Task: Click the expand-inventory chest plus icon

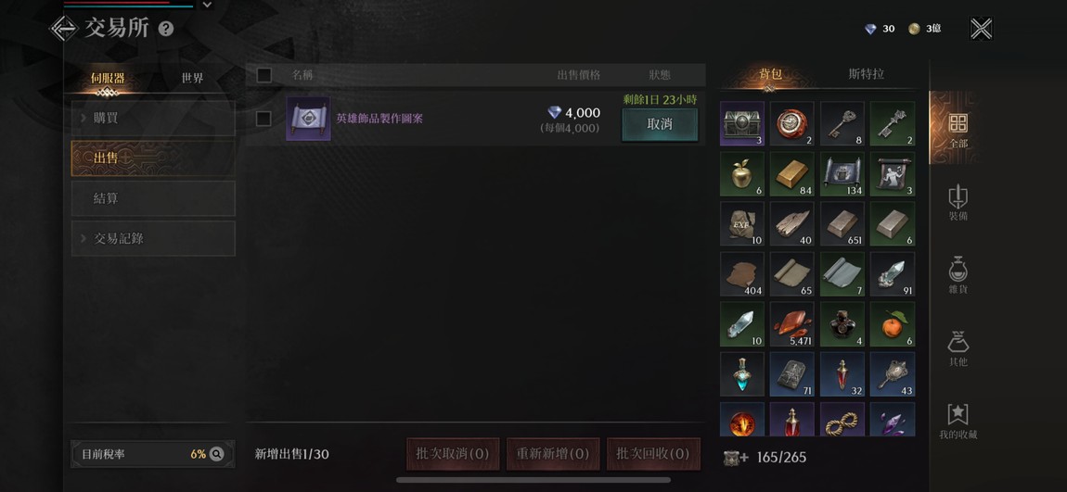Action: tap(736, 458)
